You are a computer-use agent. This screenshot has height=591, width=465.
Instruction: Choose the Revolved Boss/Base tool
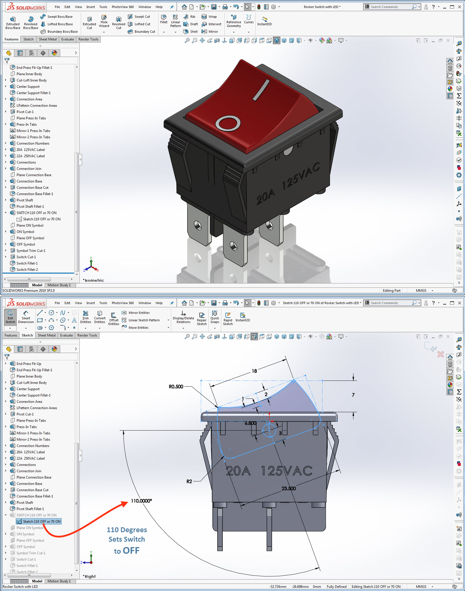[x=31, y=23]
